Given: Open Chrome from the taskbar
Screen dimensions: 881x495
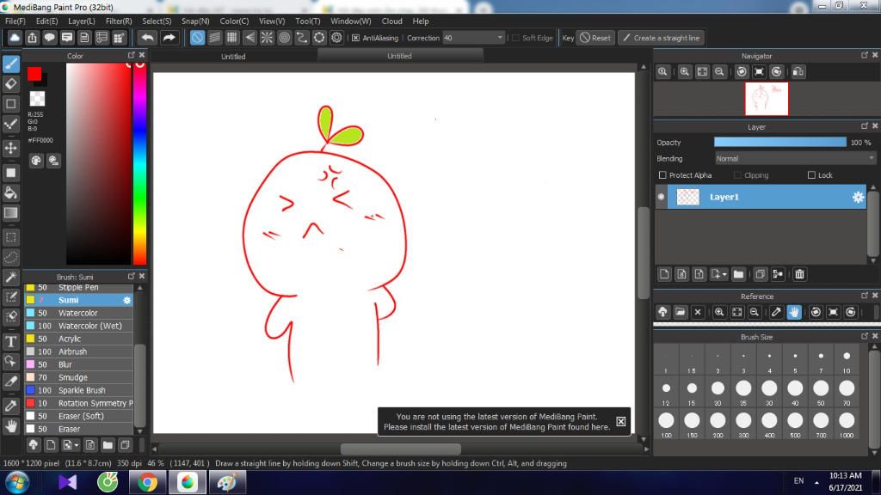Looking at the screenshot, I should pos(147,483).
